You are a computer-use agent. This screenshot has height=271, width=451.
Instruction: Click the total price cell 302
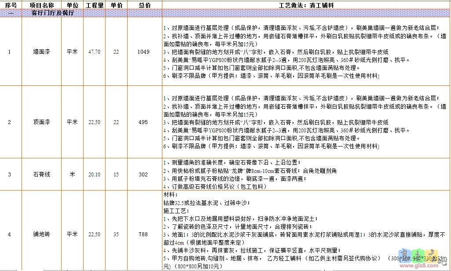pyautogui.click(x=143, y=175)
